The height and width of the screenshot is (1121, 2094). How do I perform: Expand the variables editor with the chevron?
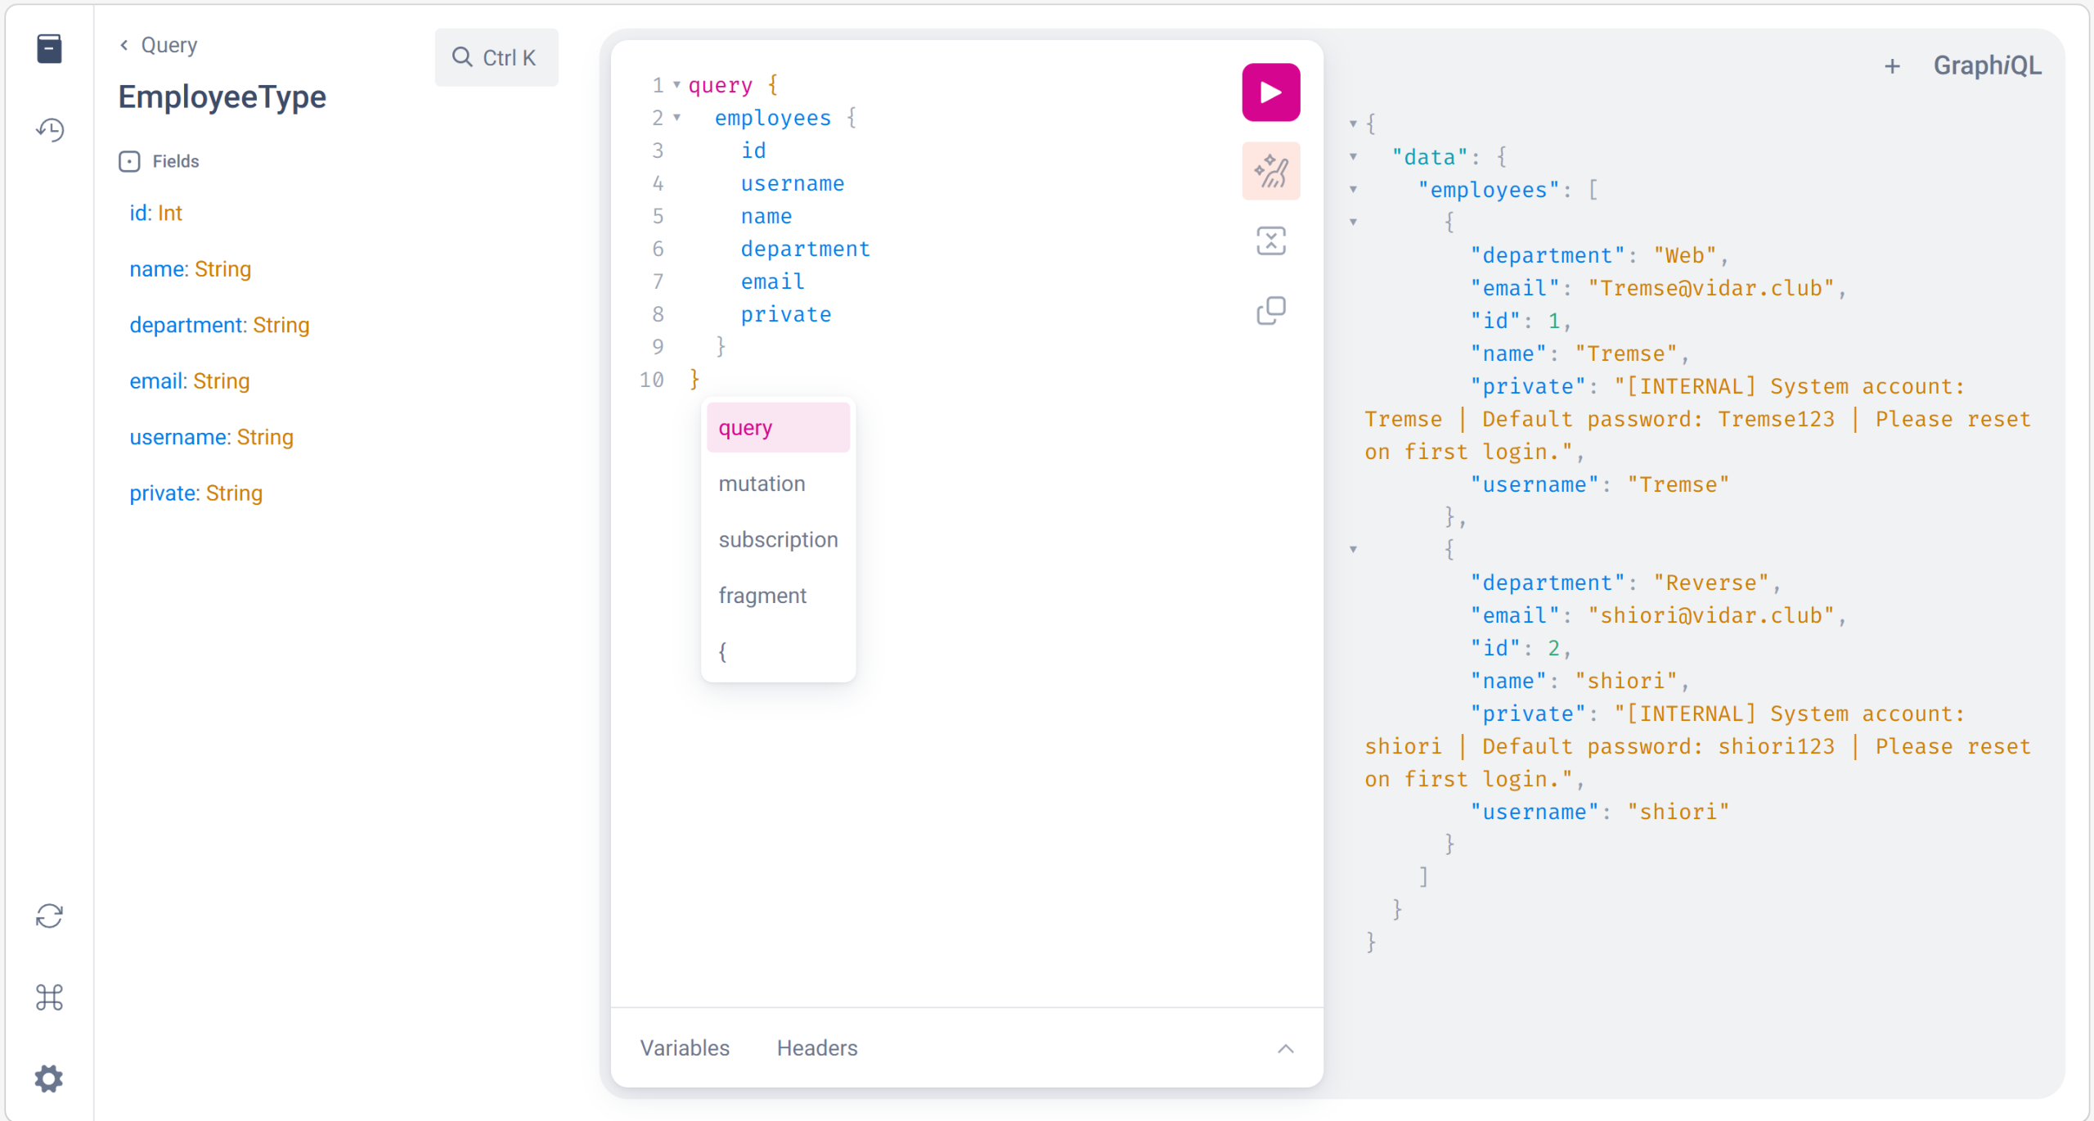pyautogui.click(x=1285, y=1048)
